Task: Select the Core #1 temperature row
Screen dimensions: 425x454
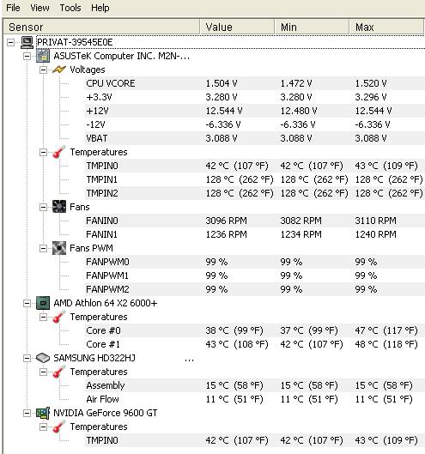Action: click(255, 344)
